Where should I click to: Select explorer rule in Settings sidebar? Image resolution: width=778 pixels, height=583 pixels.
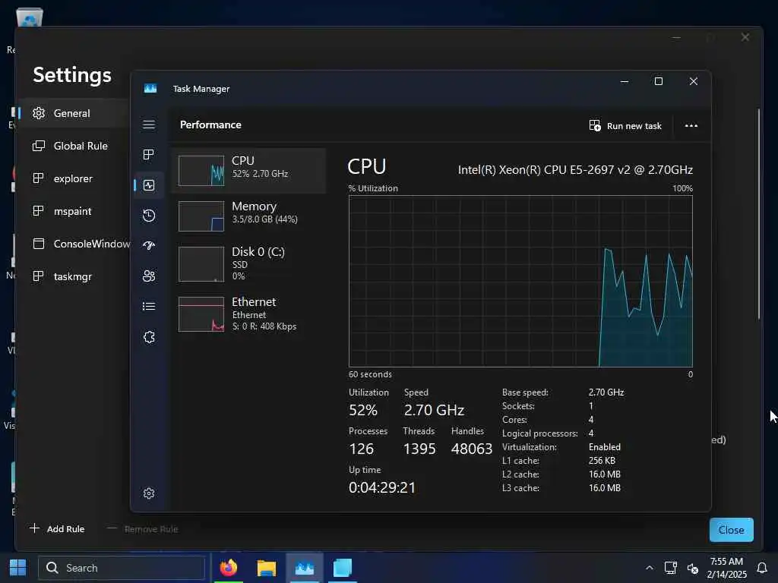click(x=74, y=178)
